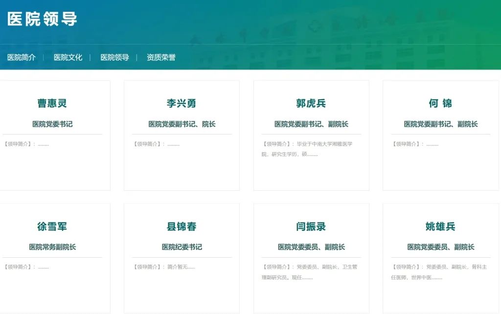Click 县锦春's intro text 简介暂无
This screenshot has width=501, height=314.
pyautogui.click(x=181, y=267)
